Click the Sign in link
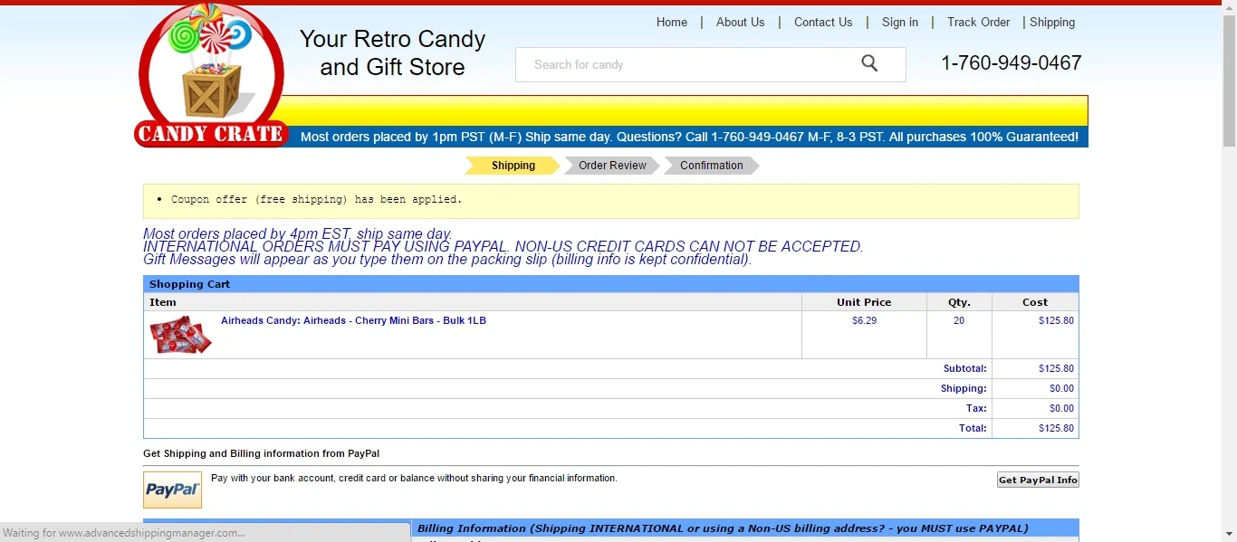 900,23
